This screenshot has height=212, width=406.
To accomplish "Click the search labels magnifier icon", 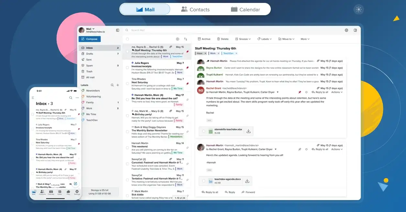I will tap(112, 85).
